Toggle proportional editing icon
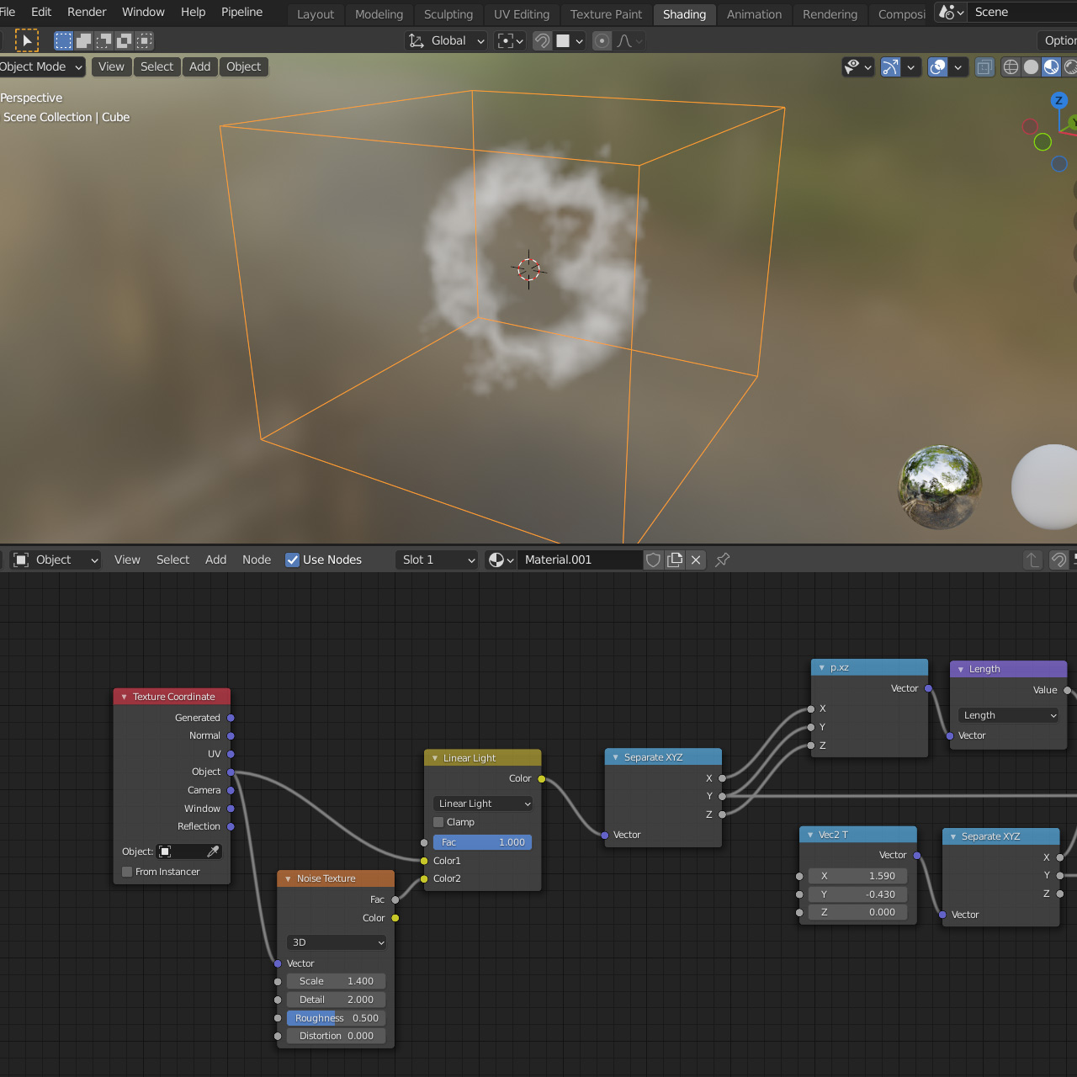Viewport: 1077px width, 1077px height. [602, 40]
